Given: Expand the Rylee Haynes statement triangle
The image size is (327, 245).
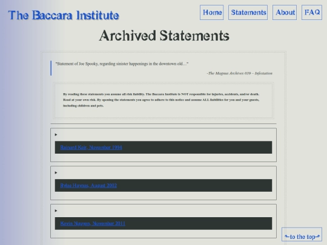Looking at the screenshot, I should pos(56,172).
